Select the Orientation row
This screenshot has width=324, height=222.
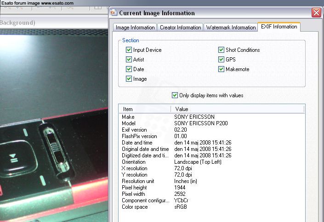(x=212, y=162)
